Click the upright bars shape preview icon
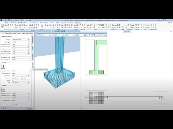The height and width of the screenshot is (129, 173). 3,67
